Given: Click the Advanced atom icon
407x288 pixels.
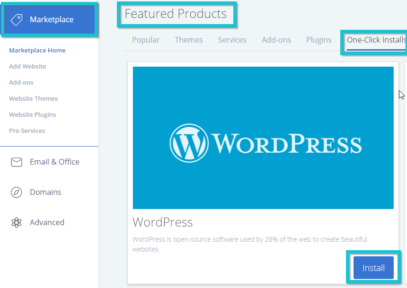Looking at the screenshot, I should click(17, 222).
